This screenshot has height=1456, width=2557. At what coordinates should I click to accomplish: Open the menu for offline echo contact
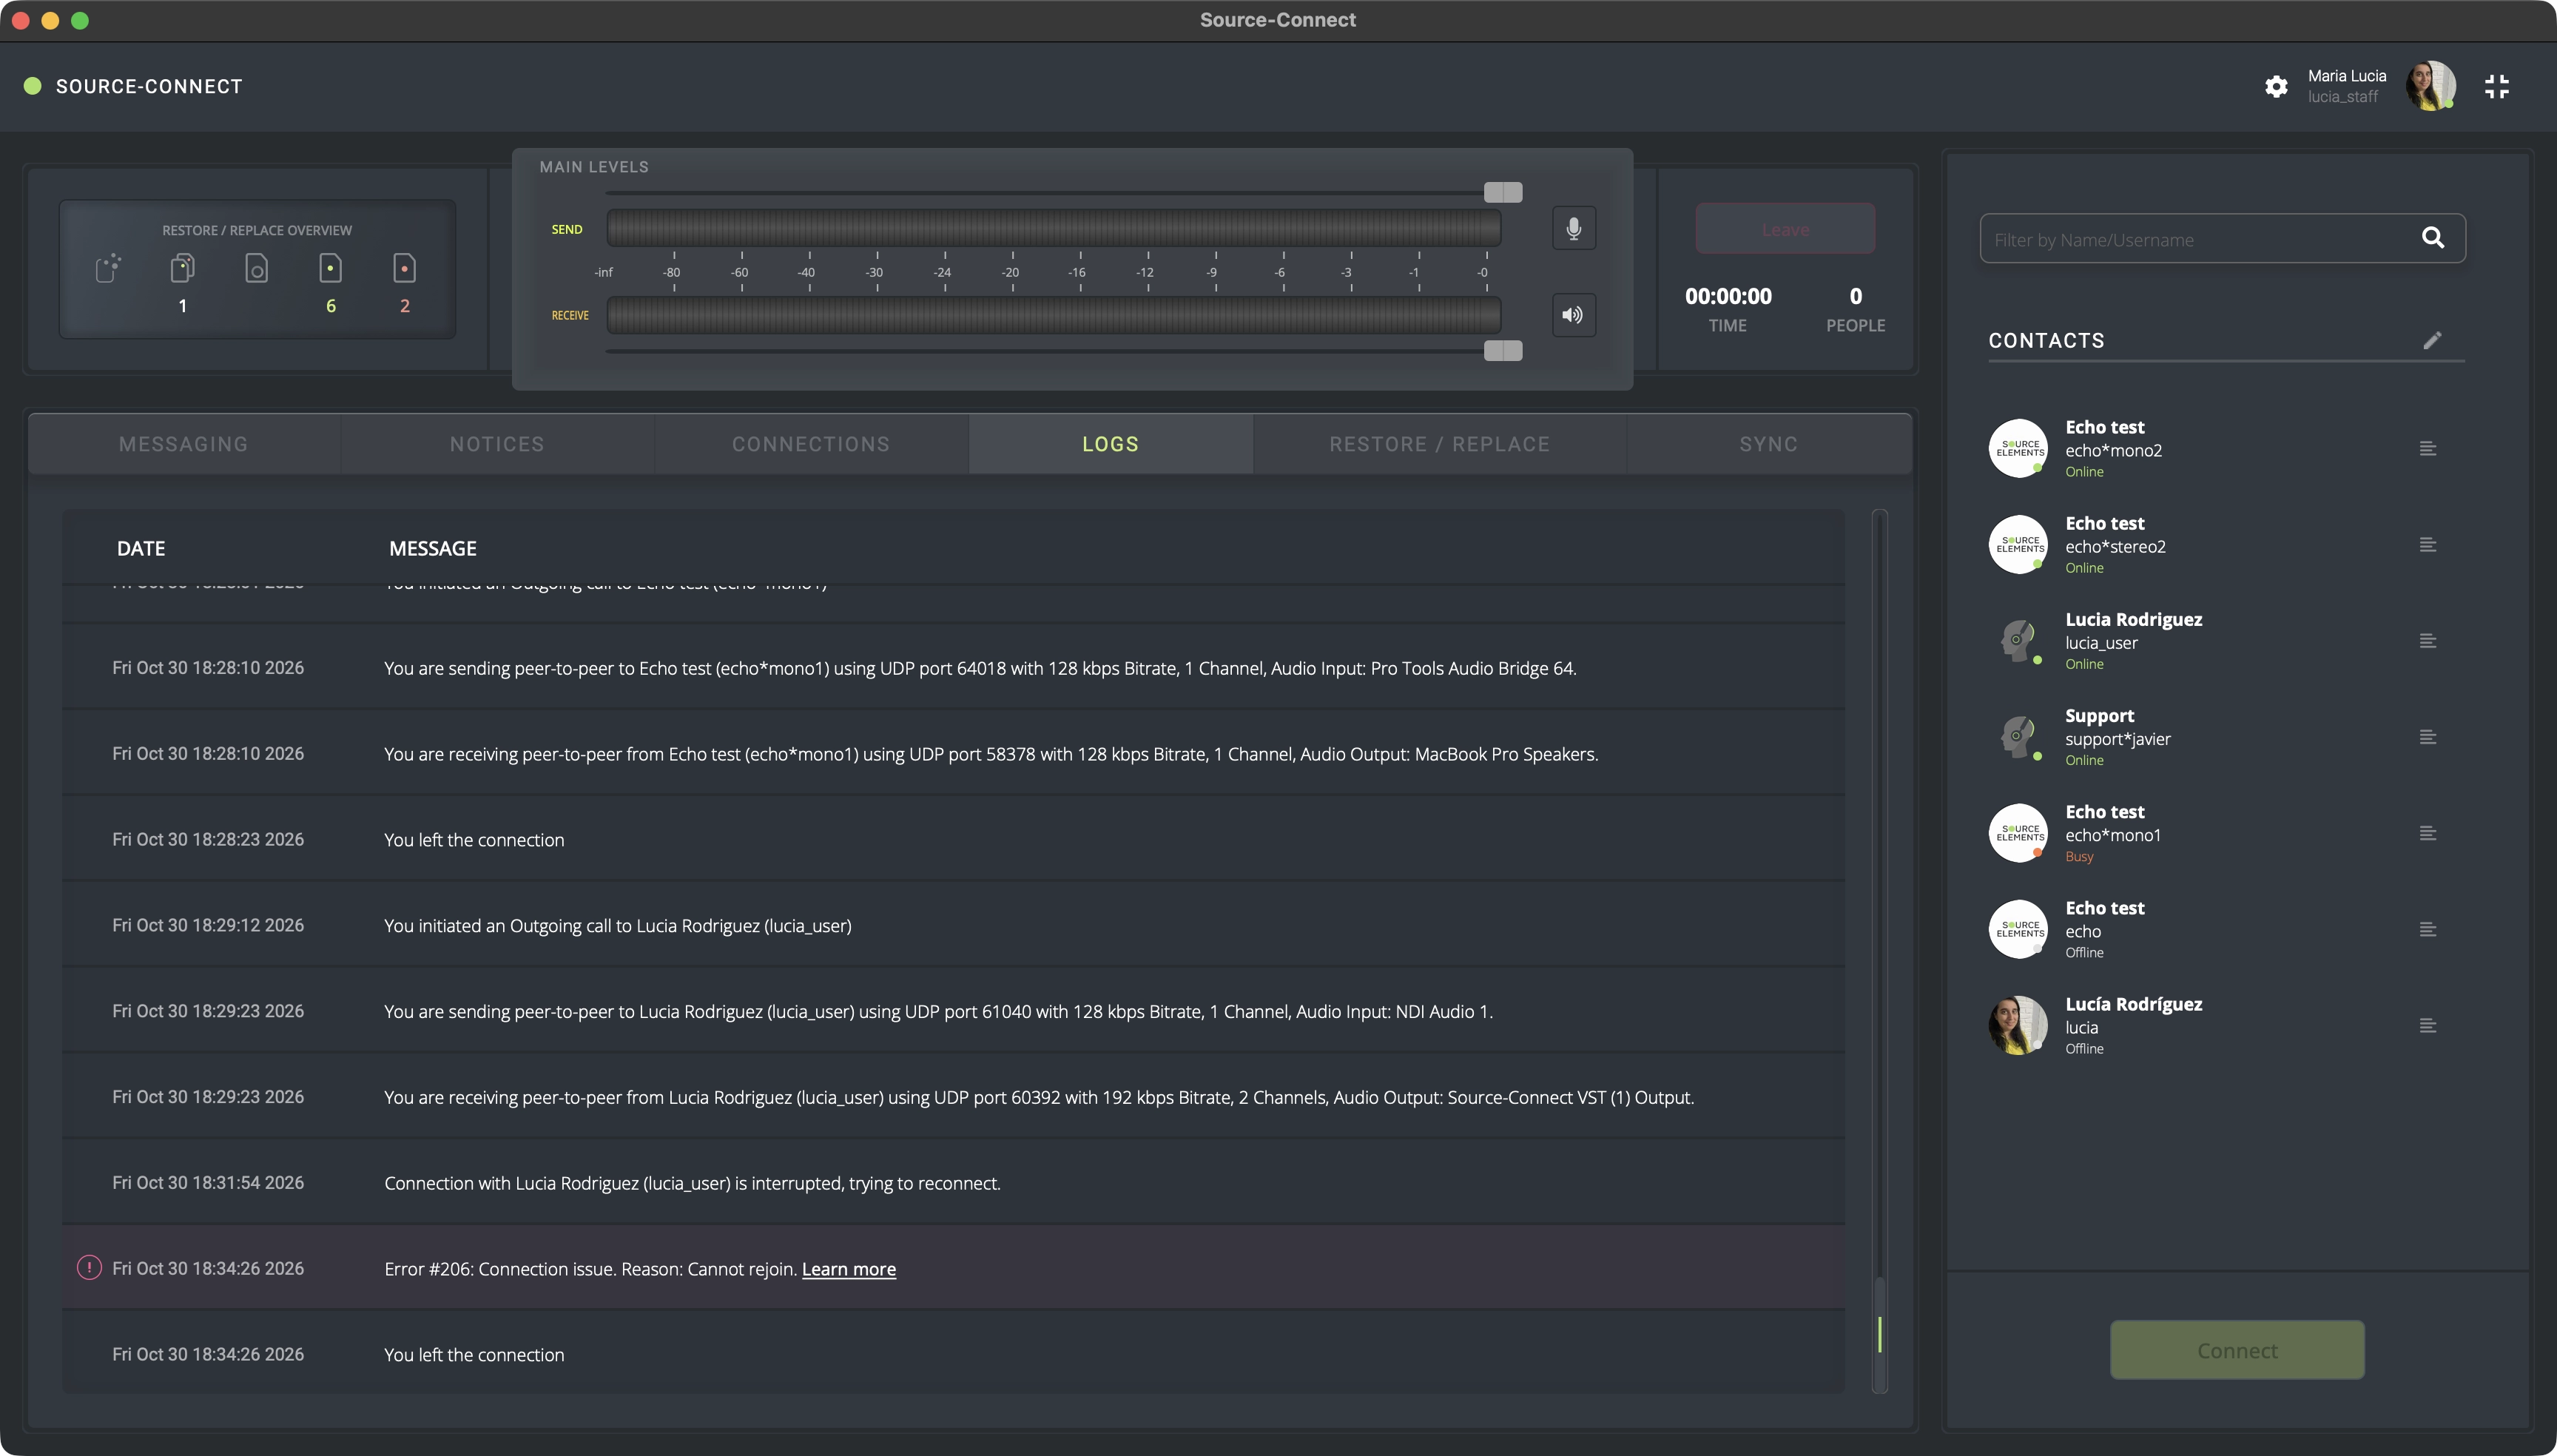[2427, 929]
